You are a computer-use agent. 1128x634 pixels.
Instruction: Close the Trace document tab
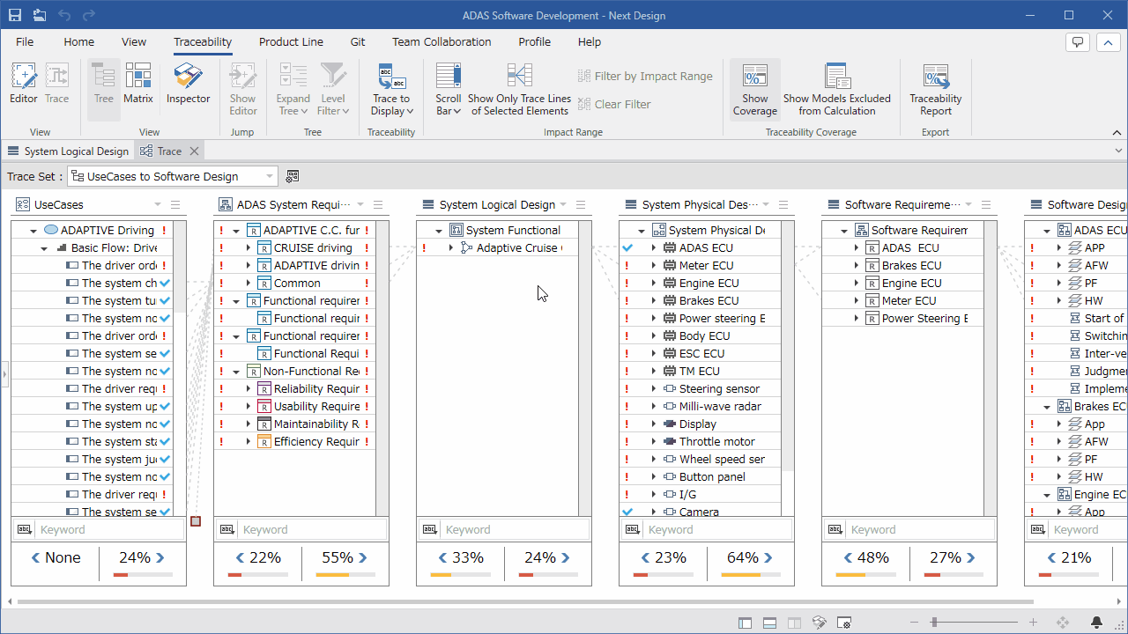click(x=195, y=151)
